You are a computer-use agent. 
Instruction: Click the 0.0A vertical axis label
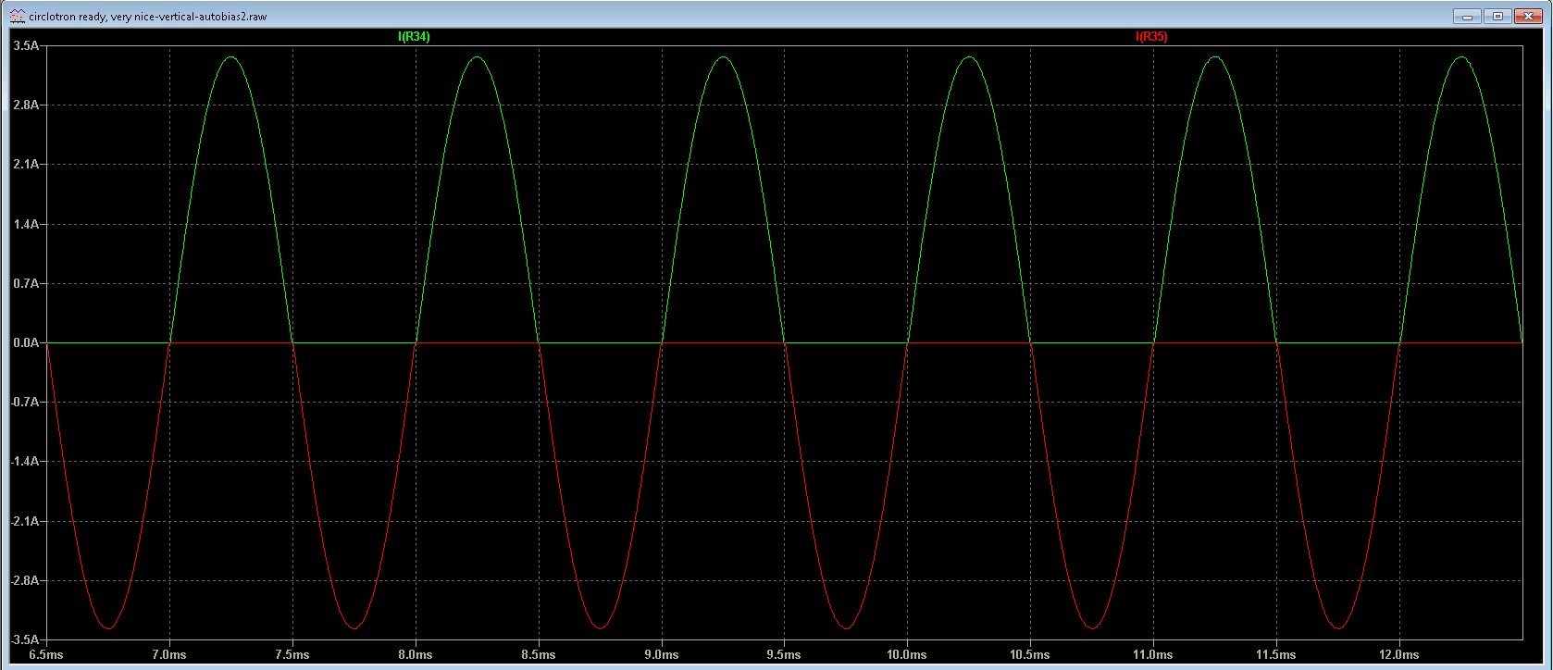tap(27, 342)
